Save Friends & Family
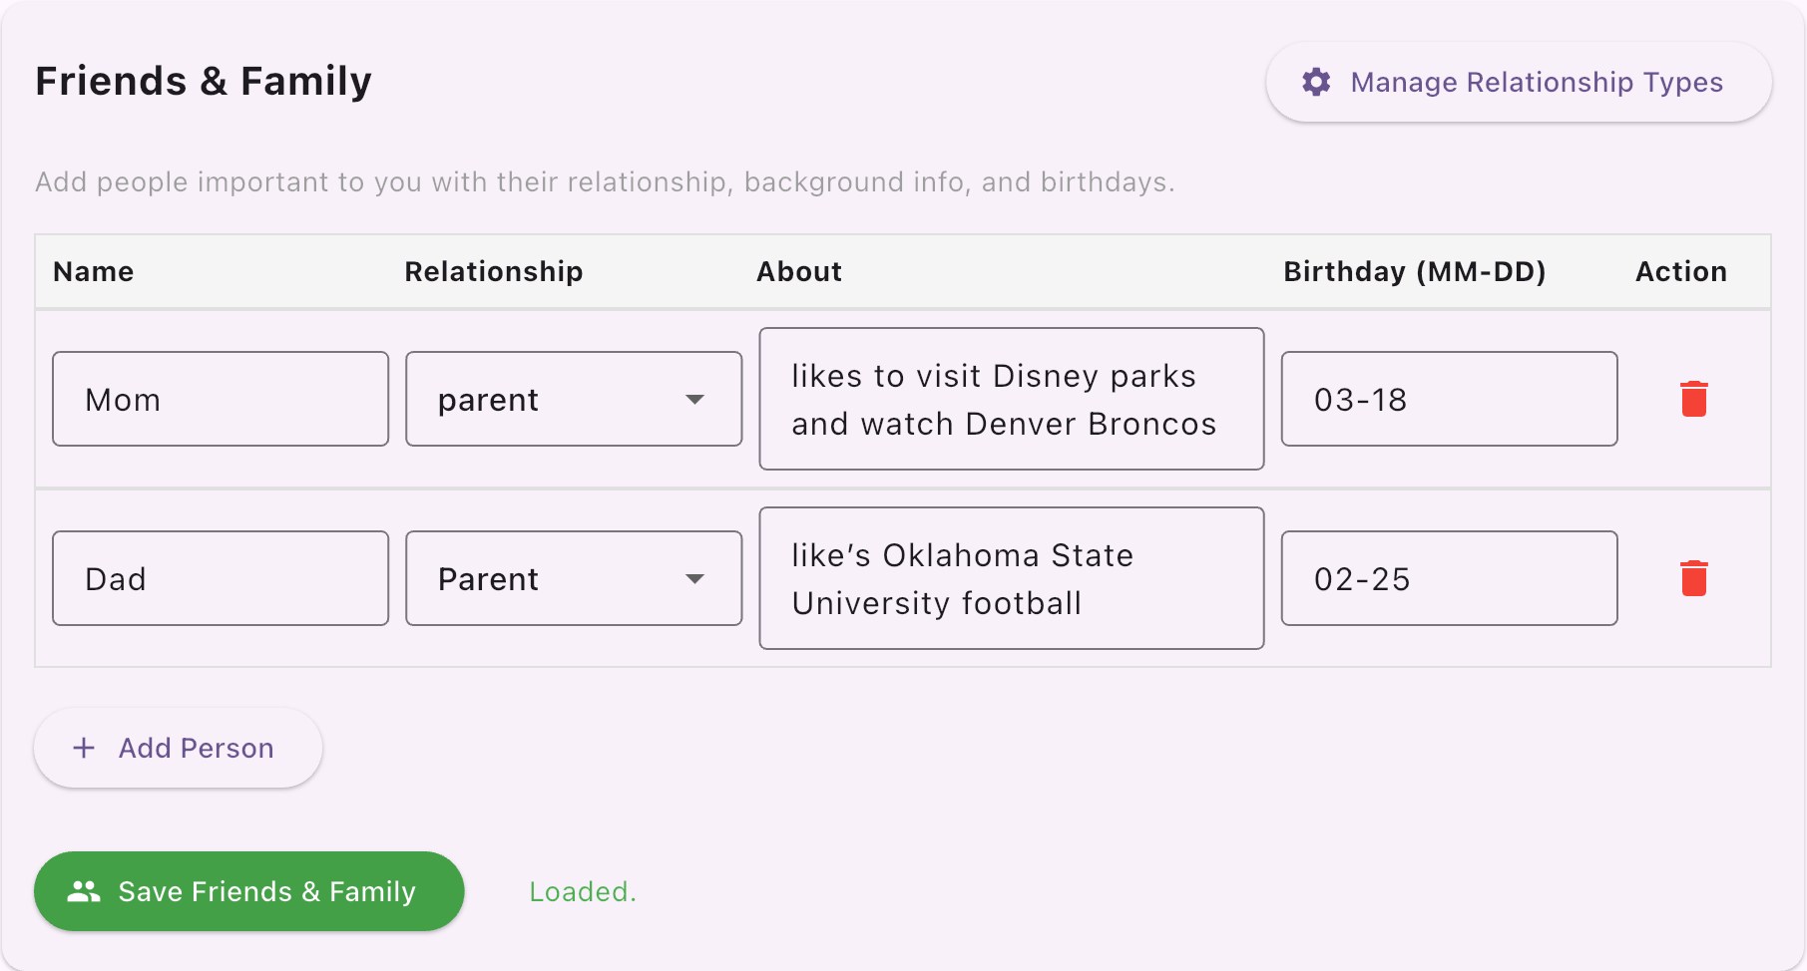 pyautogui.click(x=249, y=891)
